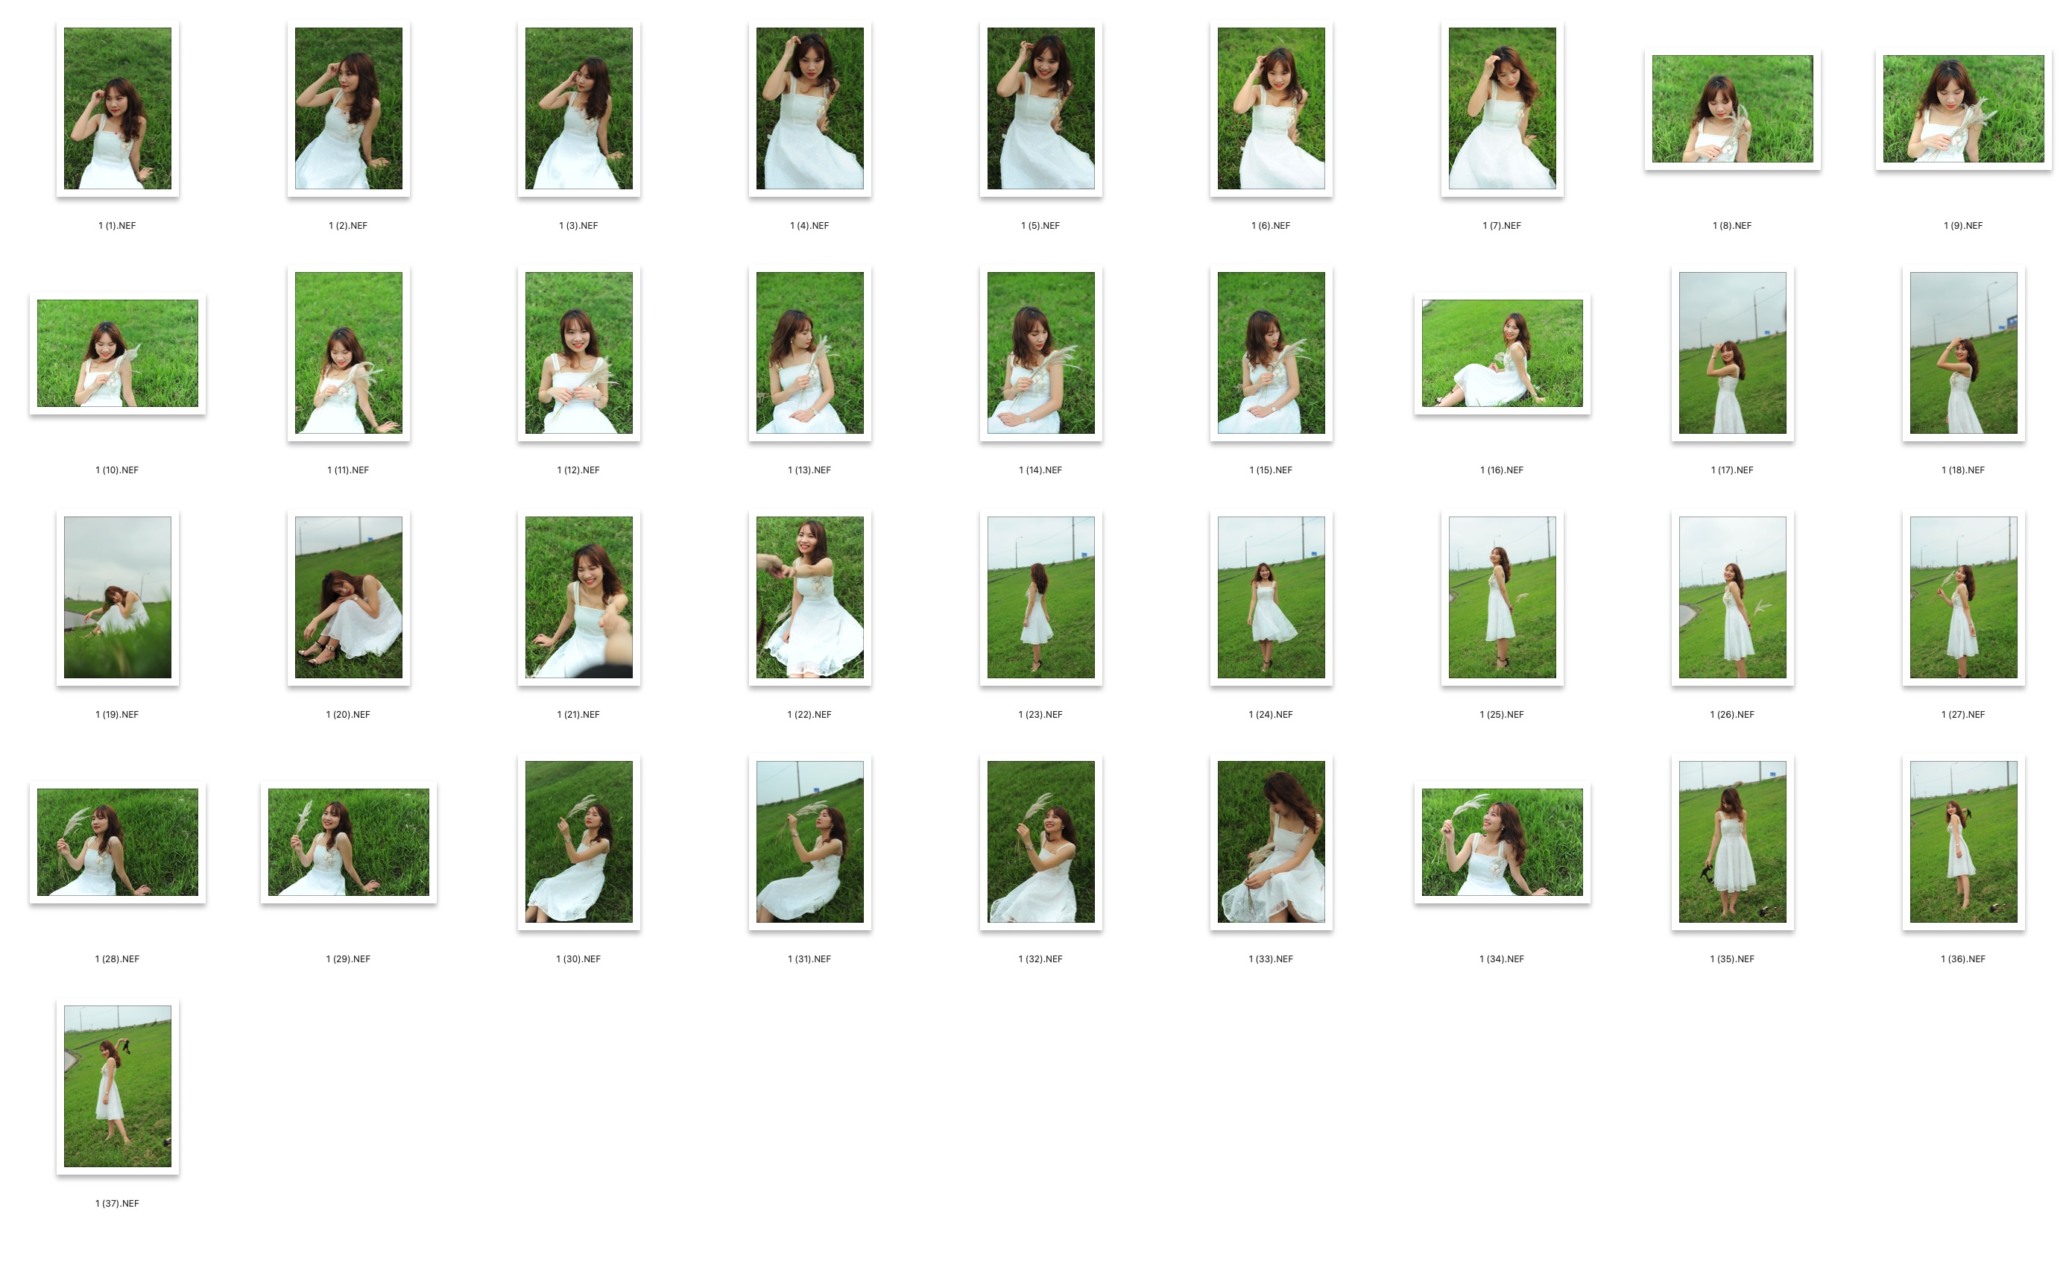
Task: Select the looking-down photo 1 (33).NEF
Action: pos(1271,841)
